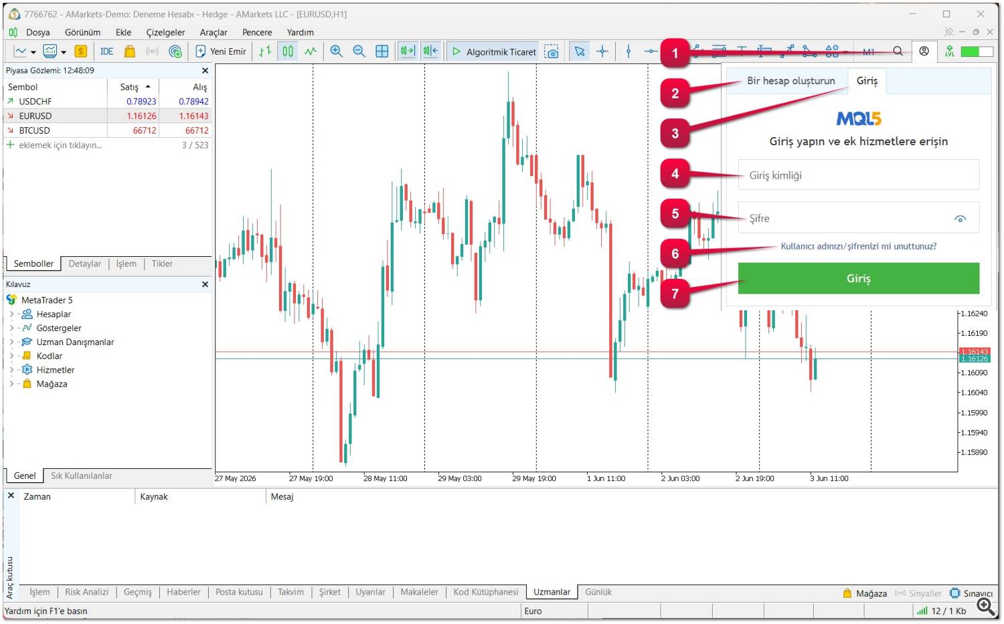The height and width of the screenshot is (624, 1004).
Task: Select the BTCUSD symbol row
Action: tap(107, 130)
